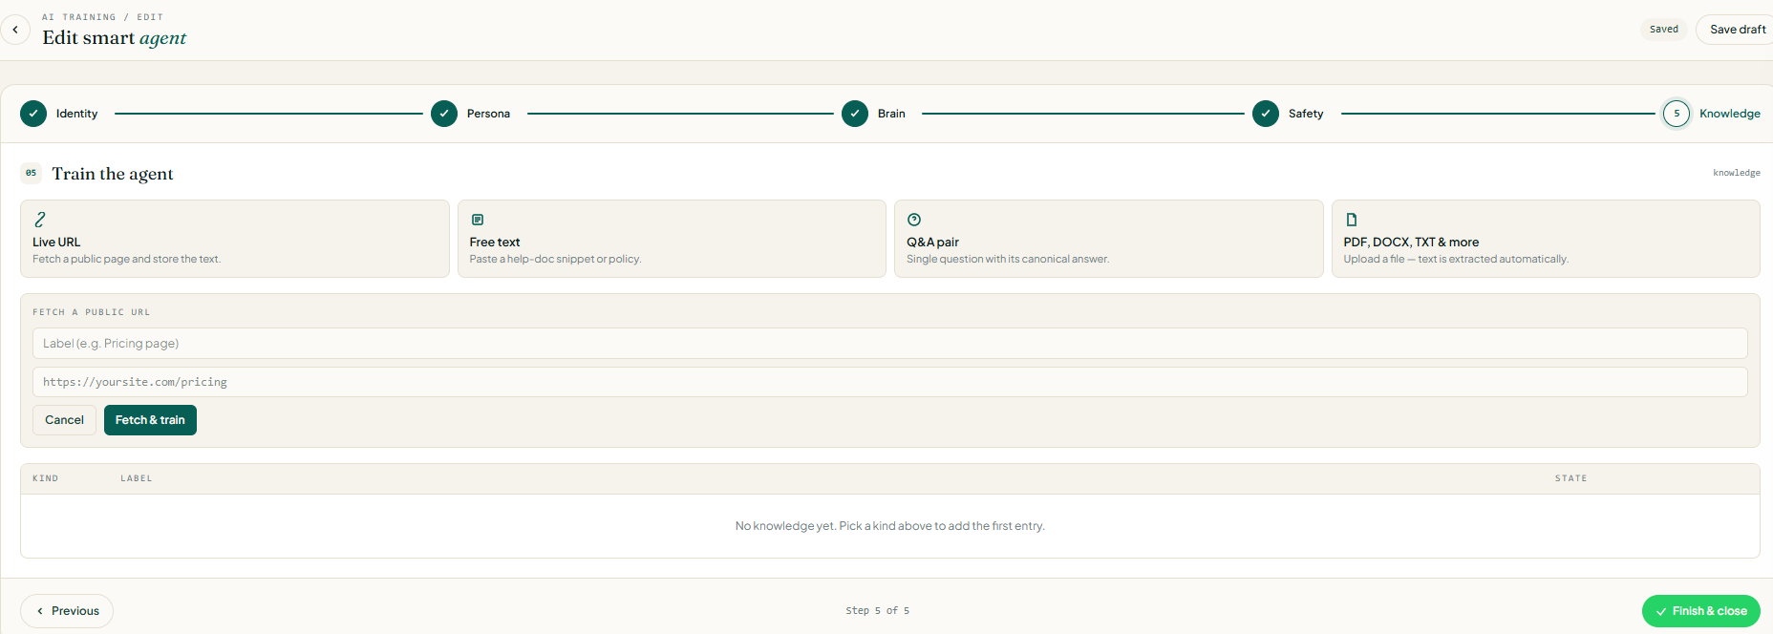This screenshot has width=1773, height=634.
Task: Select the Q&A pair knowledge card
Action: (x=1108, y=239)
